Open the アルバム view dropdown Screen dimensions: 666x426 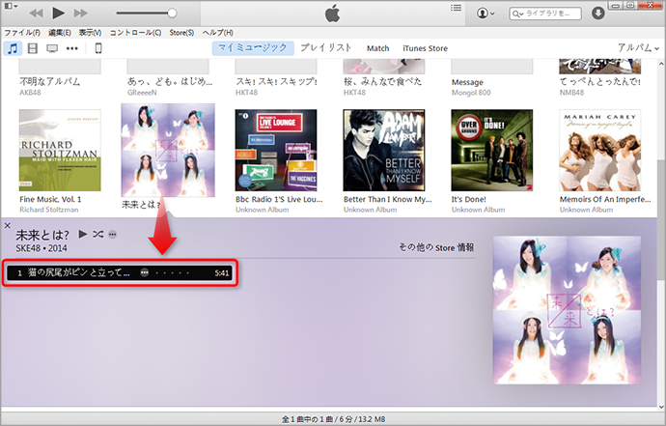coord(638,48)
